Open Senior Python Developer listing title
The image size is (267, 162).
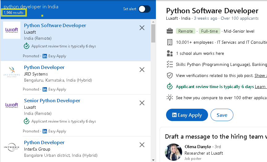click(52, 101)
